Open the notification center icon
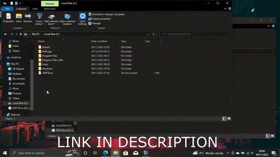This screenshot has height=157, width=280. pyautogui.click(x=273, y=153)
